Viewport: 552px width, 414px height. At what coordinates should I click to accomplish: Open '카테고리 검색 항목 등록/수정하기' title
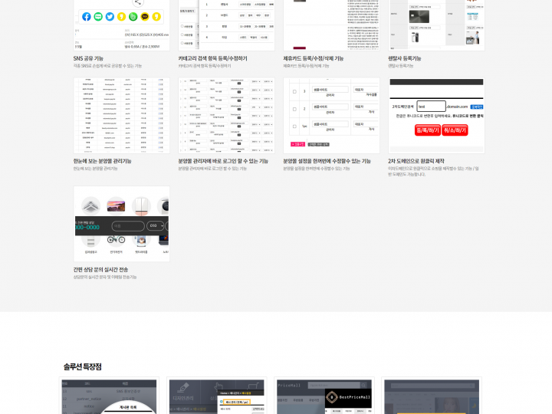(212, 58)
